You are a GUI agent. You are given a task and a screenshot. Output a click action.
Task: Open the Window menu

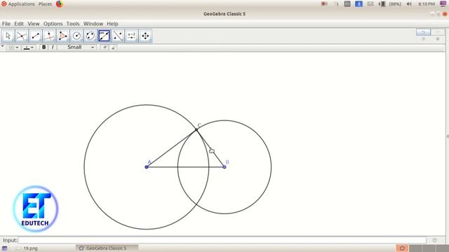(93, 24)
